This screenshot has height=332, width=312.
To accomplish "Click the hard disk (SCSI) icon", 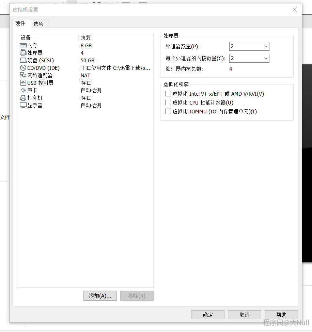I will coord(23,61).
